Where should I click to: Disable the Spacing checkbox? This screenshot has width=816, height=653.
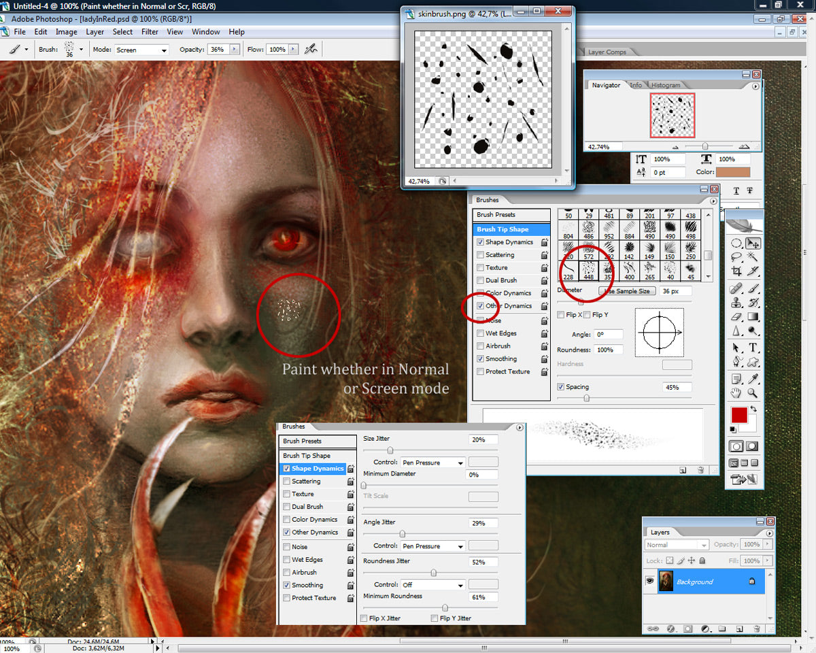pyautogui.click(x=560, y=387)
